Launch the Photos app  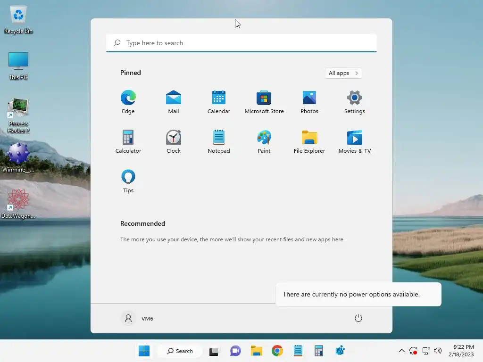[x=309, y=102]
